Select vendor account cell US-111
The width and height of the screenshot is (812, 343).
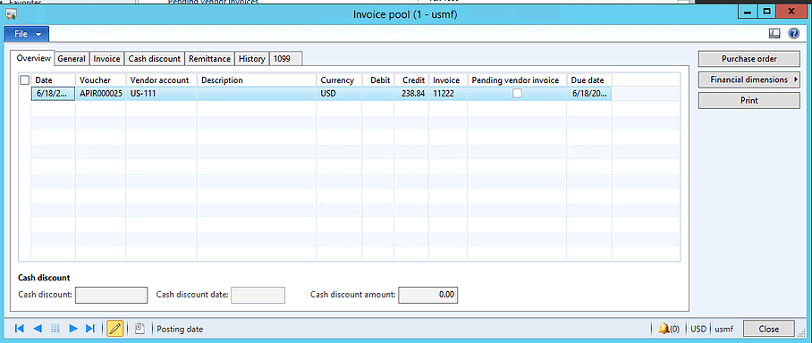coord(162,94)
